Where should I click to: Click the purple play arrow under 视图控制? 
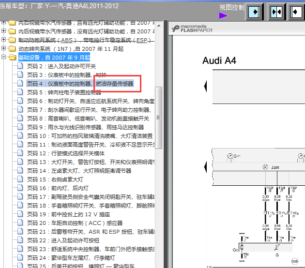(224, 15)
